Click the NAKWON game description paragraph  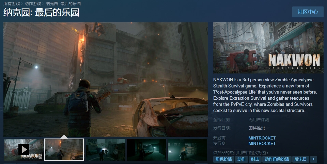(265, 95)
